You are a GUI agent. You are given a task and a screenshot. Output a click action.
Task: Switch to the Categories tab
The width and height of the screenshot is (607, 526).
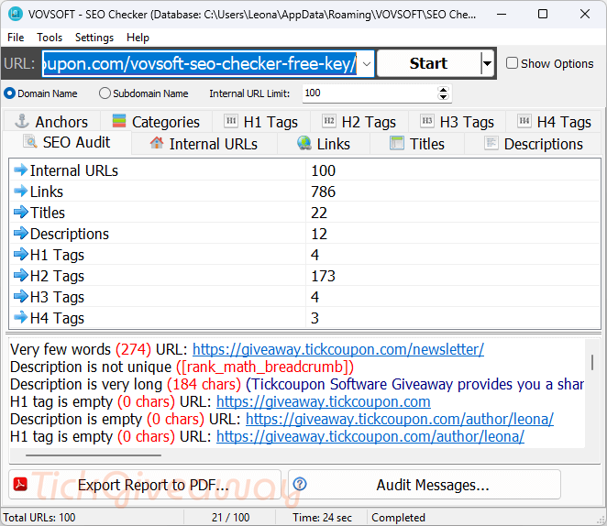tap(157, 122)
